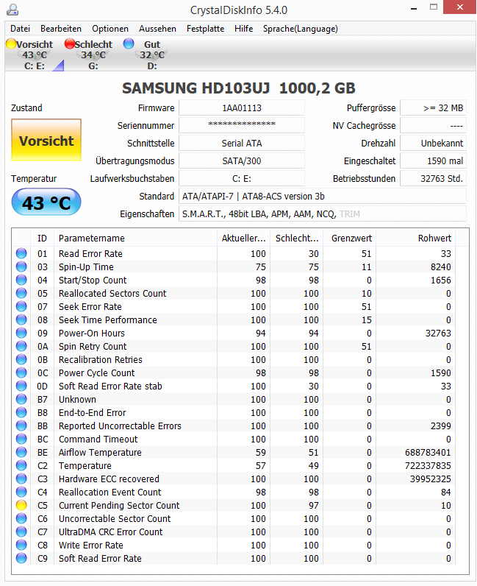
Task: Click the blue status icon for Read Error Rate
Action: coord(21,253)
